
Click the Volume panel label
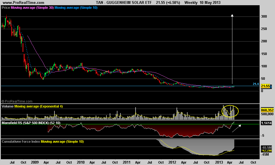(8, 106)
